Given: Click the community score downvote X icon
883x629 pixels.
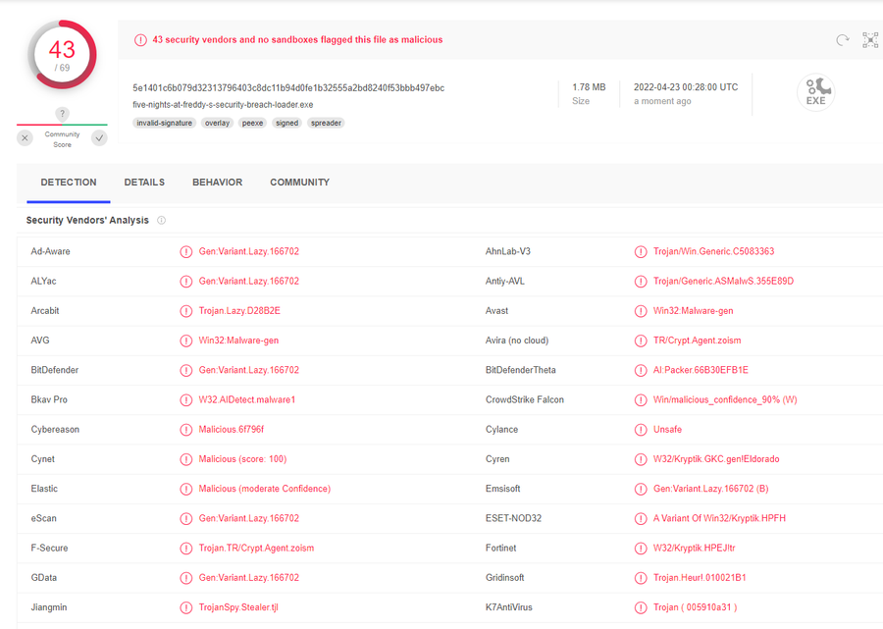Looking at the screenshot, I should [26, 138].
